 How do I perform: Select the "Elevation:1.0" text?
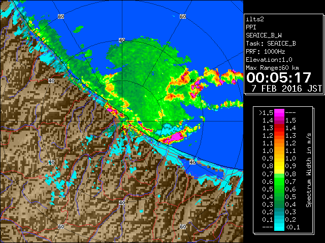pyautogui.click(x=269, y=60)
